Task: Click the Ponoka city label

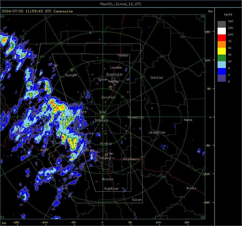Action: pyautogui.click(x=123, y=55)
